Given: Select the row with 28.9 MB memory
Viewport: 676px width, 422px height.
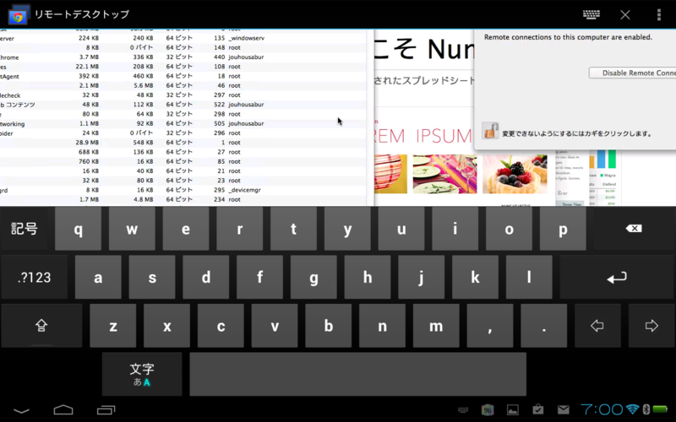Looking at the screenshot, I should point(183,143).
